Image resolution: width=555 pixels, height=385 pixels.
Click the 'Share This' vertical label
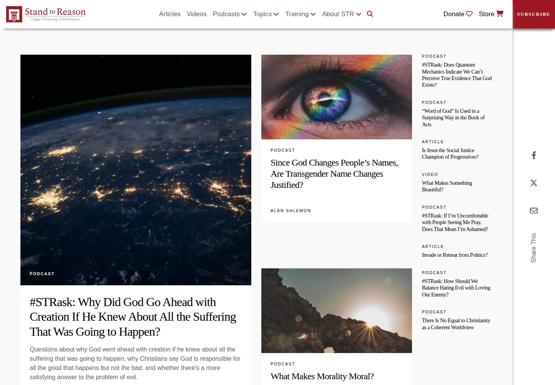pyautogui.click(x=533, y=248)
